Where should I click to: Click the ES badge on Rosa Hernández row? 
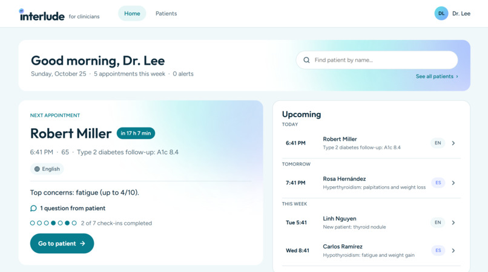click(438, 183)
